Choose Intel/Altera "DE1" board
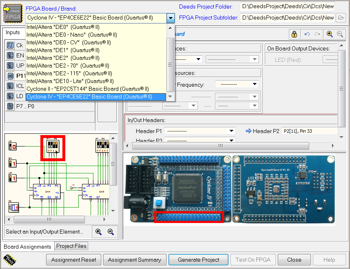The image size is (350, 269). coord(96,50)
